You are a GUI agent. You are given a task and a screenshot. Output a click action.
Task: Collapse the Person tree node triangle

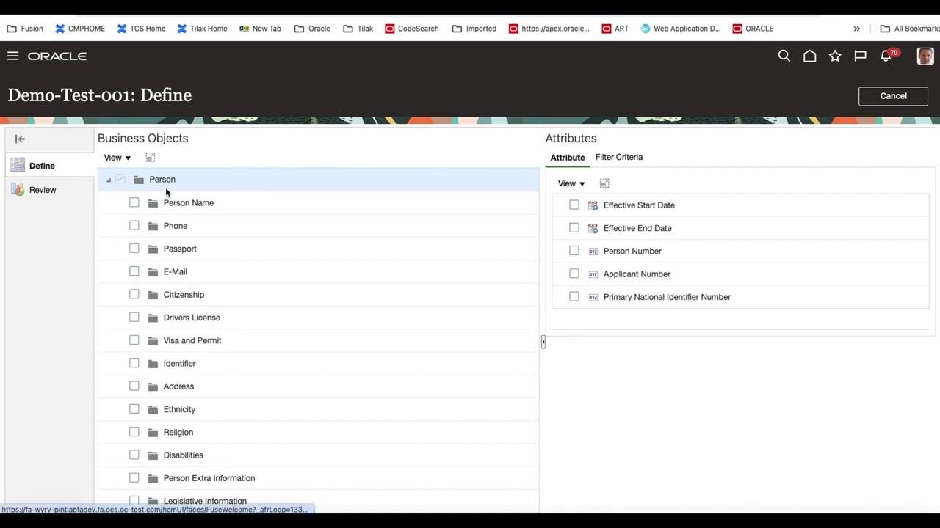click(x=108, y=180)
